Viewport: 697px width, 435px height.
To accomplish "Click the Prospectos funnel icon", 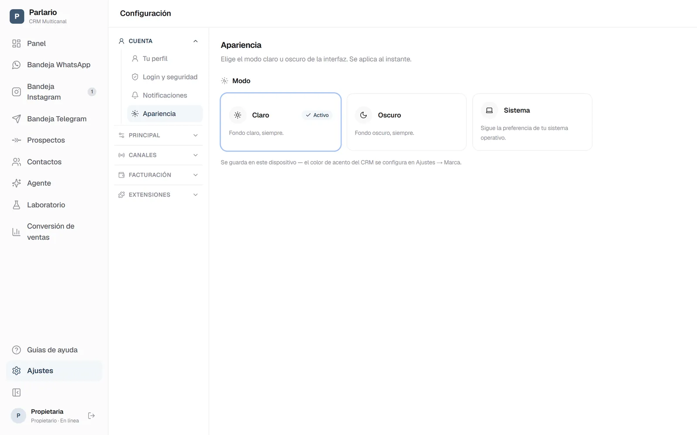I will pyautogui.click(x=17, y=140).
